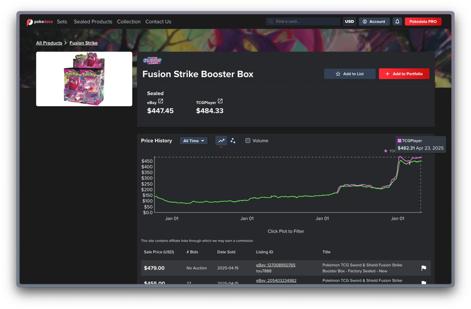
Task: Open the USD currency selector
Action: point(349,21)
